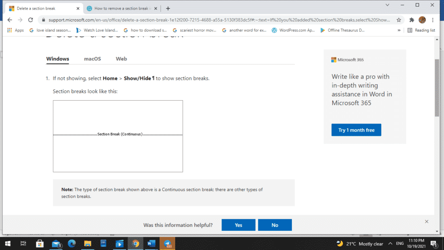Open the Microsoft Word taskbar icon
Screen dimensions: 444x250
point(151,243)
